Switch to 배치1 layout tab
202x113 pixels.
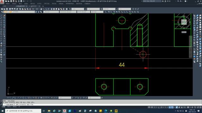(x=9, y=107)
